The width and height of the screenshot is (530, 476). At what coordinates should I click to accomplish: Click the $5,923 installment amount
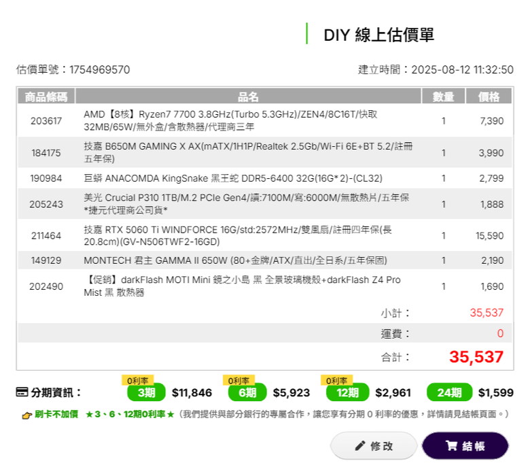(291, 393)
